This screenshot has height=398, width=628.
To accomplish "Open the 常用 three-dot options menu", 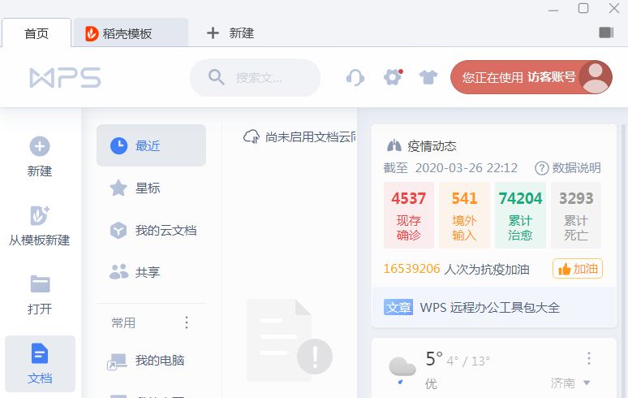I will [x=187, y=322].
